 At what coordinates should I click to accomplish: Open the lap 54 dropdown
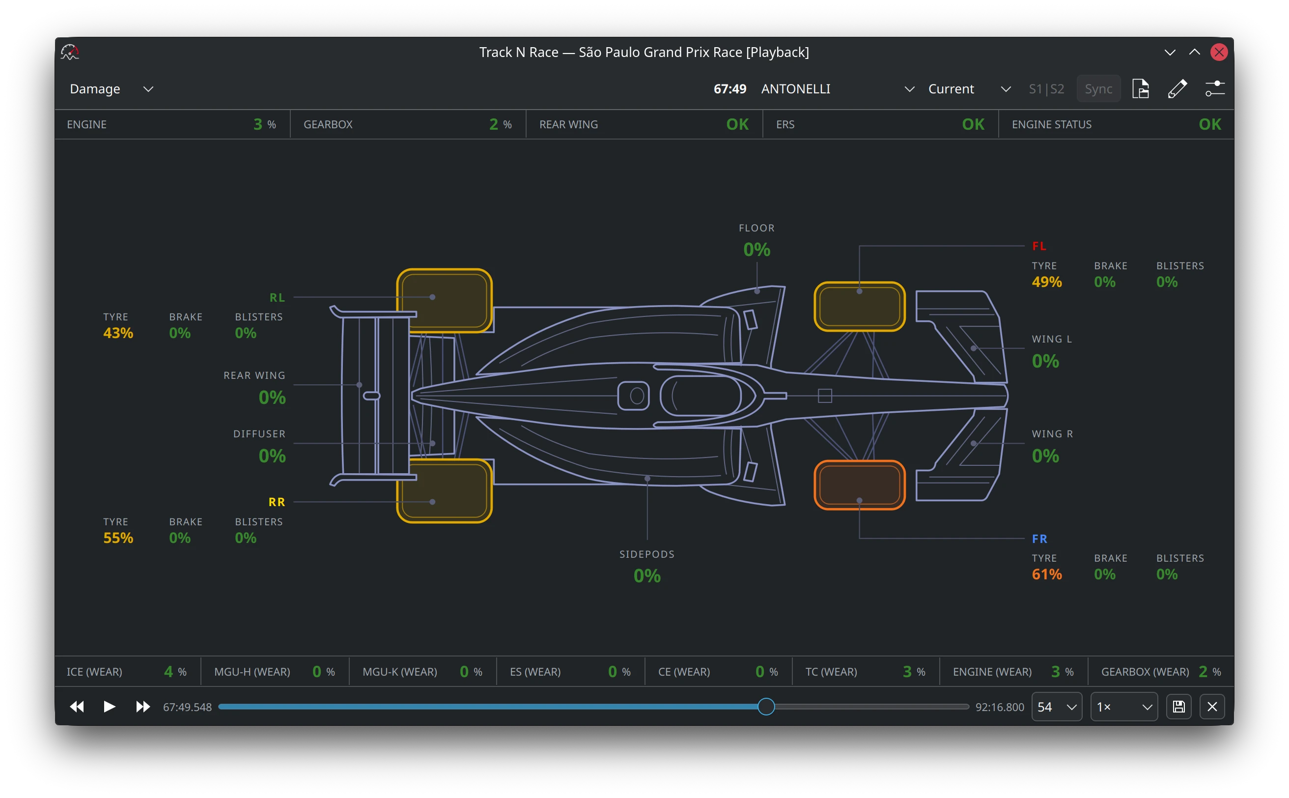(1057, 707)
